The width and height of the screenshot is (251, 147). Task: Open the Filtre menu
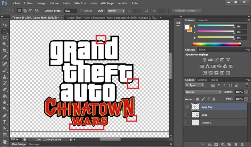tap(94, 3)
